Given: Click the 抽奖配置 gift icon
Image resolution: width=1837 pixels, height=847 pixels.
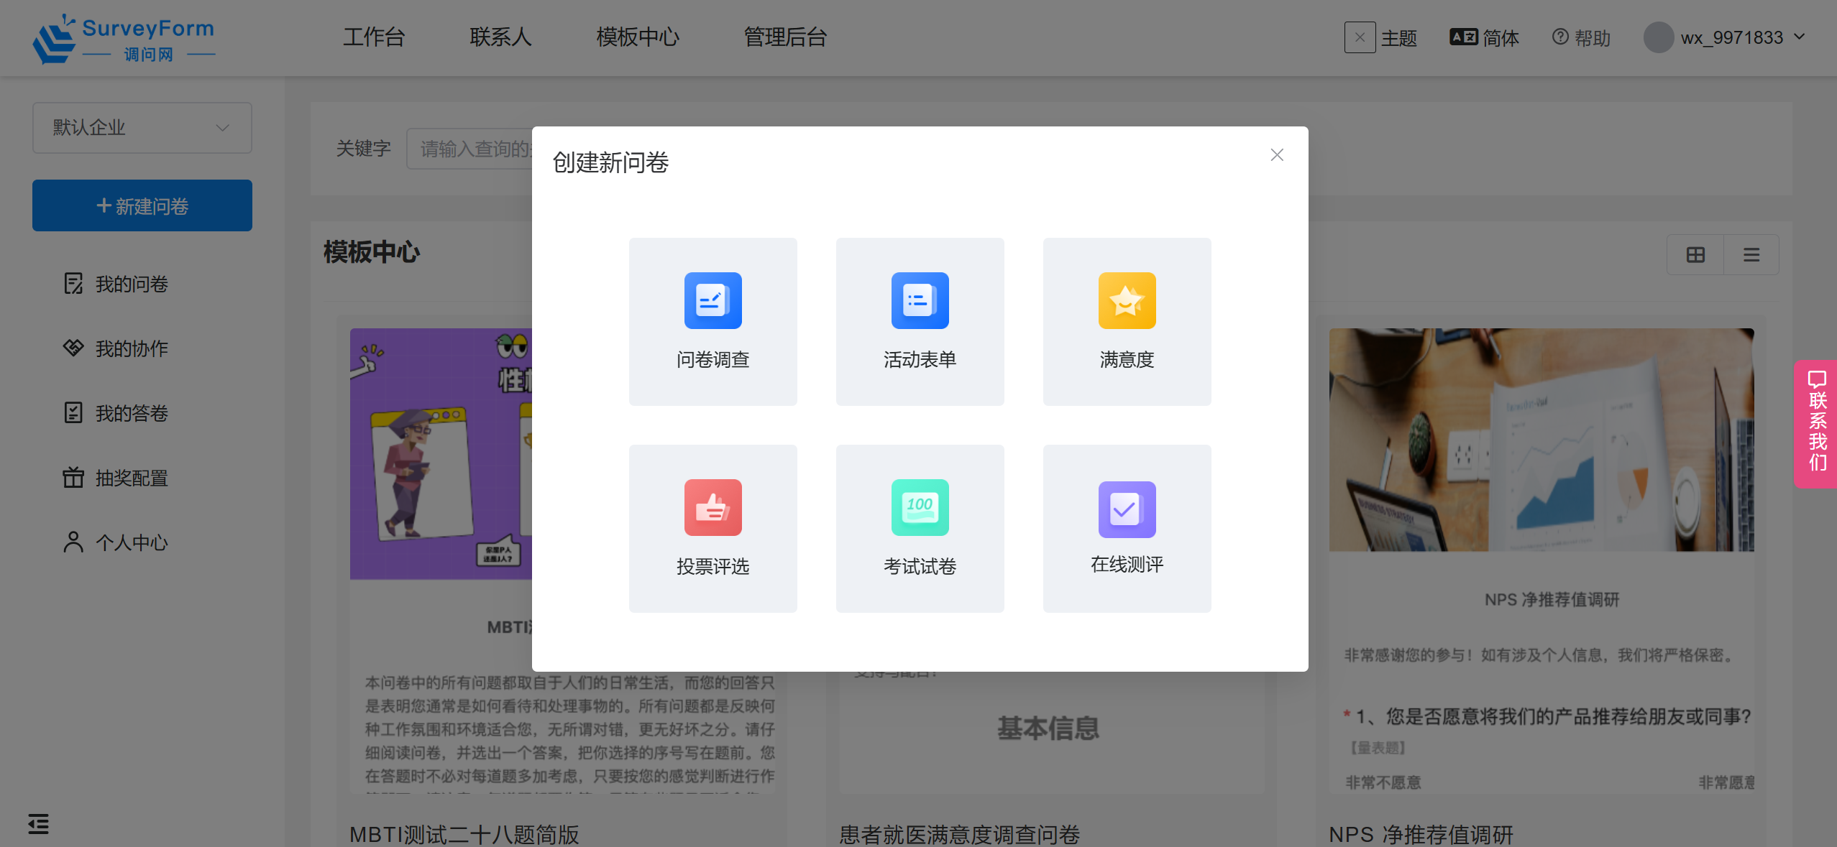Looking at the screenshot, I should pyautogui.click(x=73, y=478).
